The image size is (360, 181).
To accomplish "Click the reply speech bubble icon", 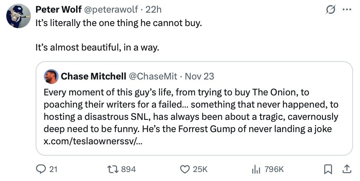I will pyautogui.click(x=41, y=169).
